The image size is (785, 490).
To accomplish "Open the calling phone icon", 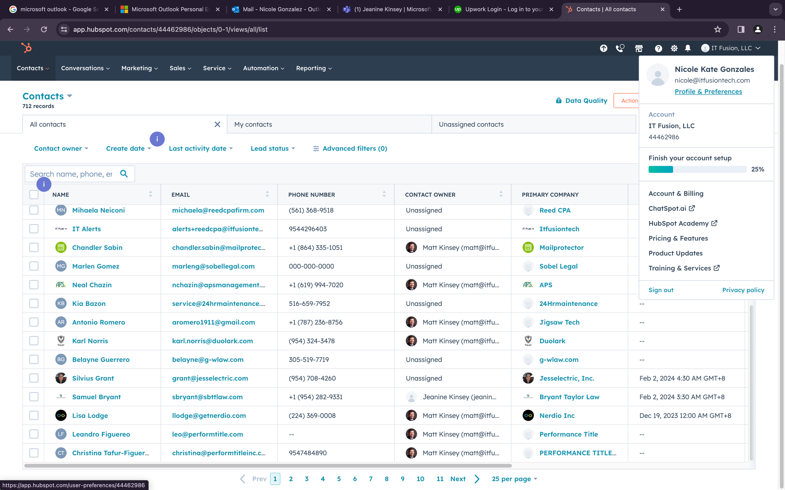I will pyautogui.click(x=620, y=48).
